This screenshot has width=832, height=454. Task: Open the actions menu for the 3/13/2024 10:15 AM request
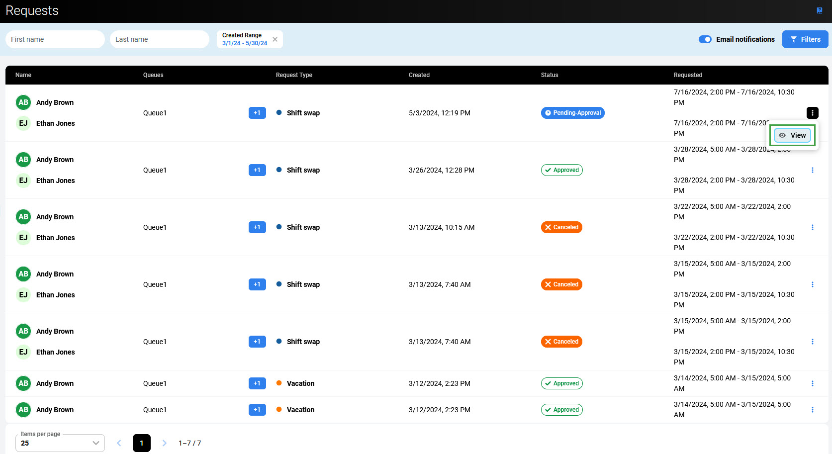812,227
